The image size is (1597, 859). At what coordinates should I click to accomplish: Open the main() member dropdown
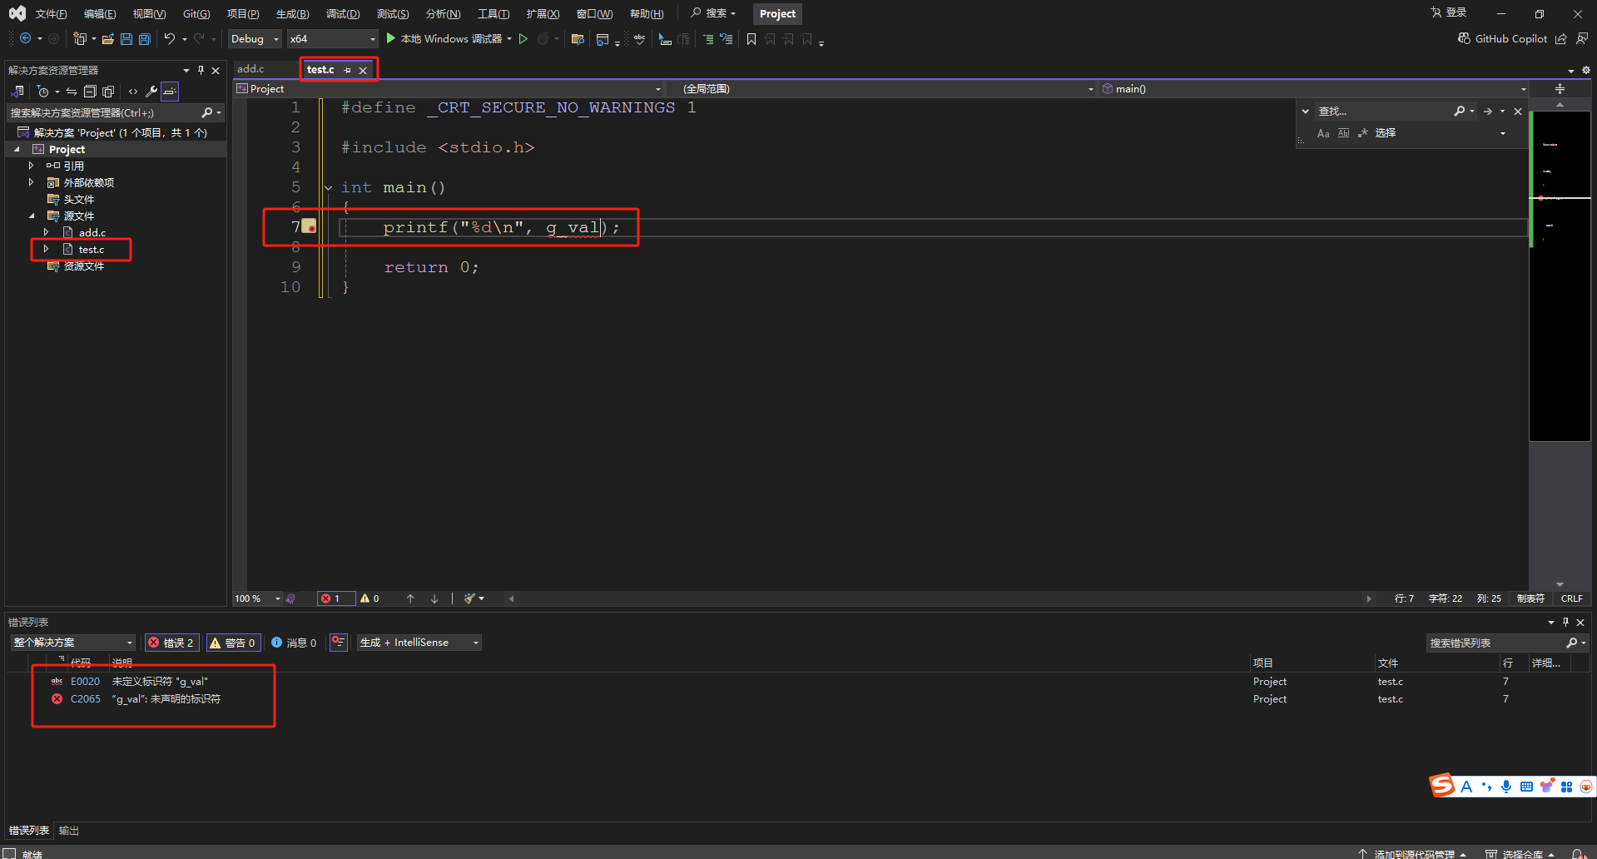click(x=1315, y=88)
